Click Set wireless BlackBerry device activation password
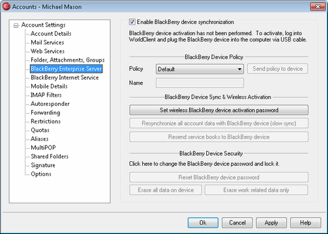328x234 pixels. (x=218, y=110)
